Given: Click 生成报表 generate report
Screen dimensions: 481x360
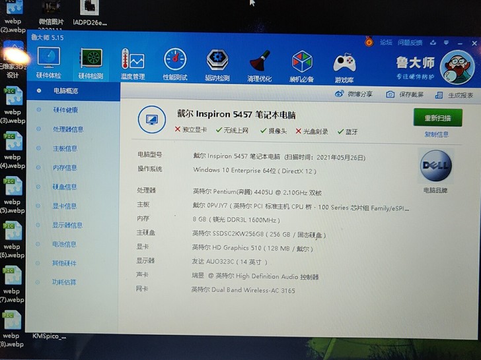Looking at the screenshot, I should pos(454,95).
